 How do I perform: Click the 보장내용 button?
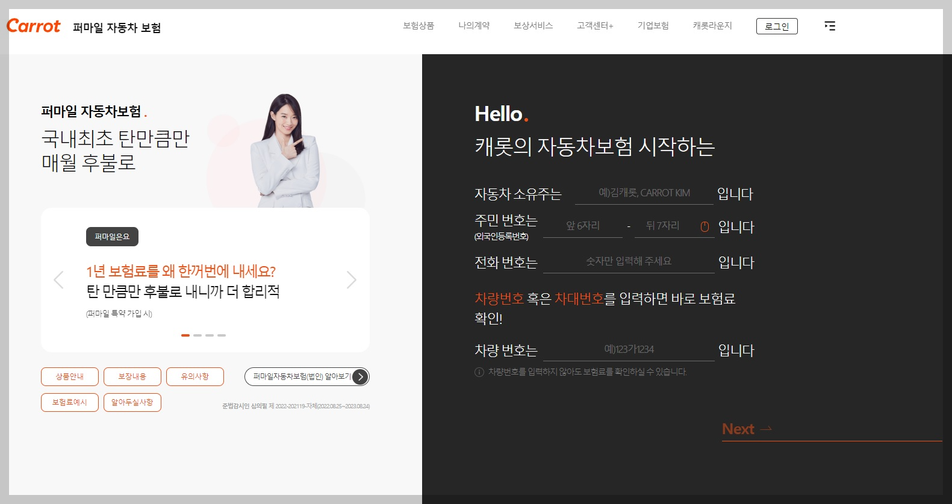[132, 376]
